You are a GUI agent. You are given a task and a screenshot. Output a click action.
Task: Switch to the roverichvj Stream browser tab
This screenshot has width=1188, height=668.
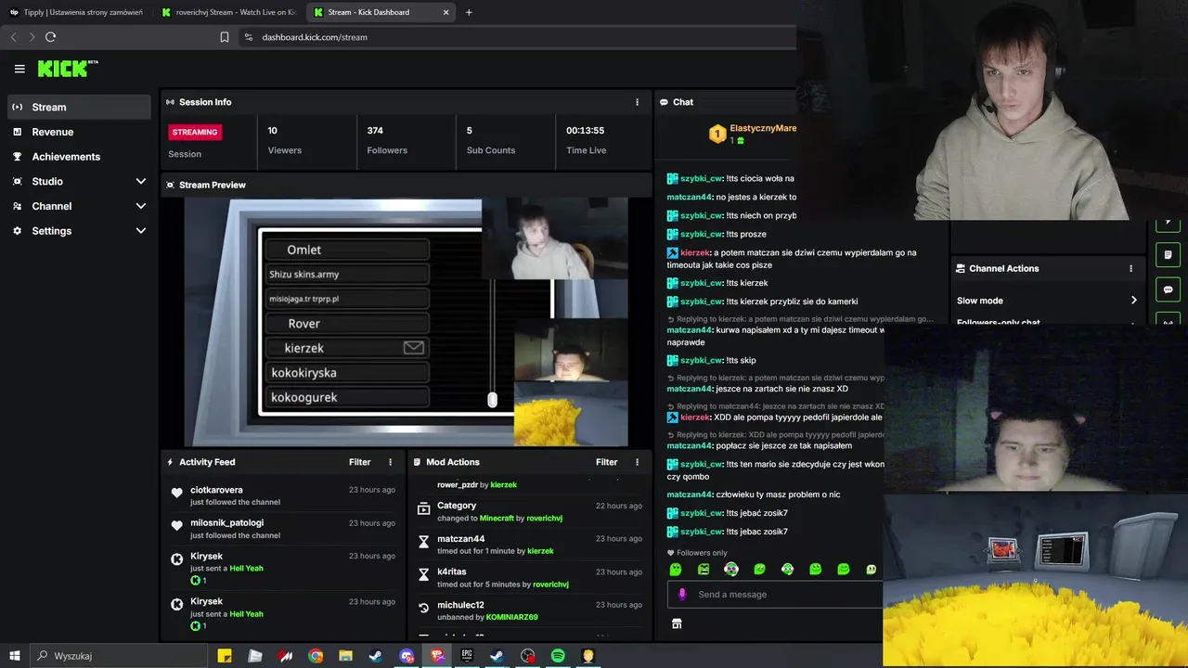(x=227, y=12)
